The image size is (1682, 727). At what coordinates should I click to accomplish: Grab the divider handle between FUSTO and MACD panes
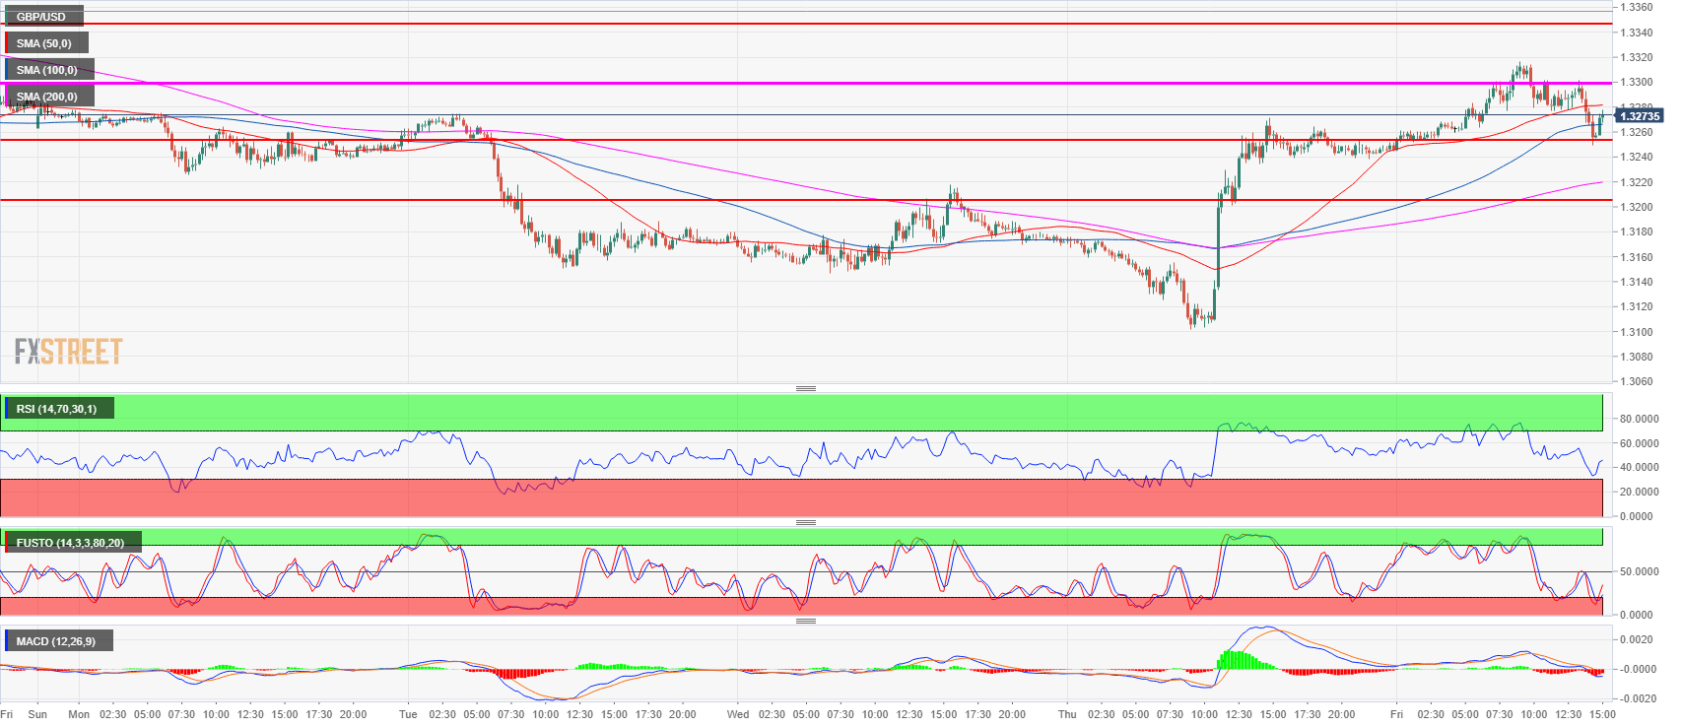tap(805, 621)
